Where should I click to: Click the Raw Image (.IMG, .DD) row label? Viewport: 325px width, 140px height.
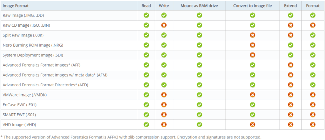tap(24, 15)
